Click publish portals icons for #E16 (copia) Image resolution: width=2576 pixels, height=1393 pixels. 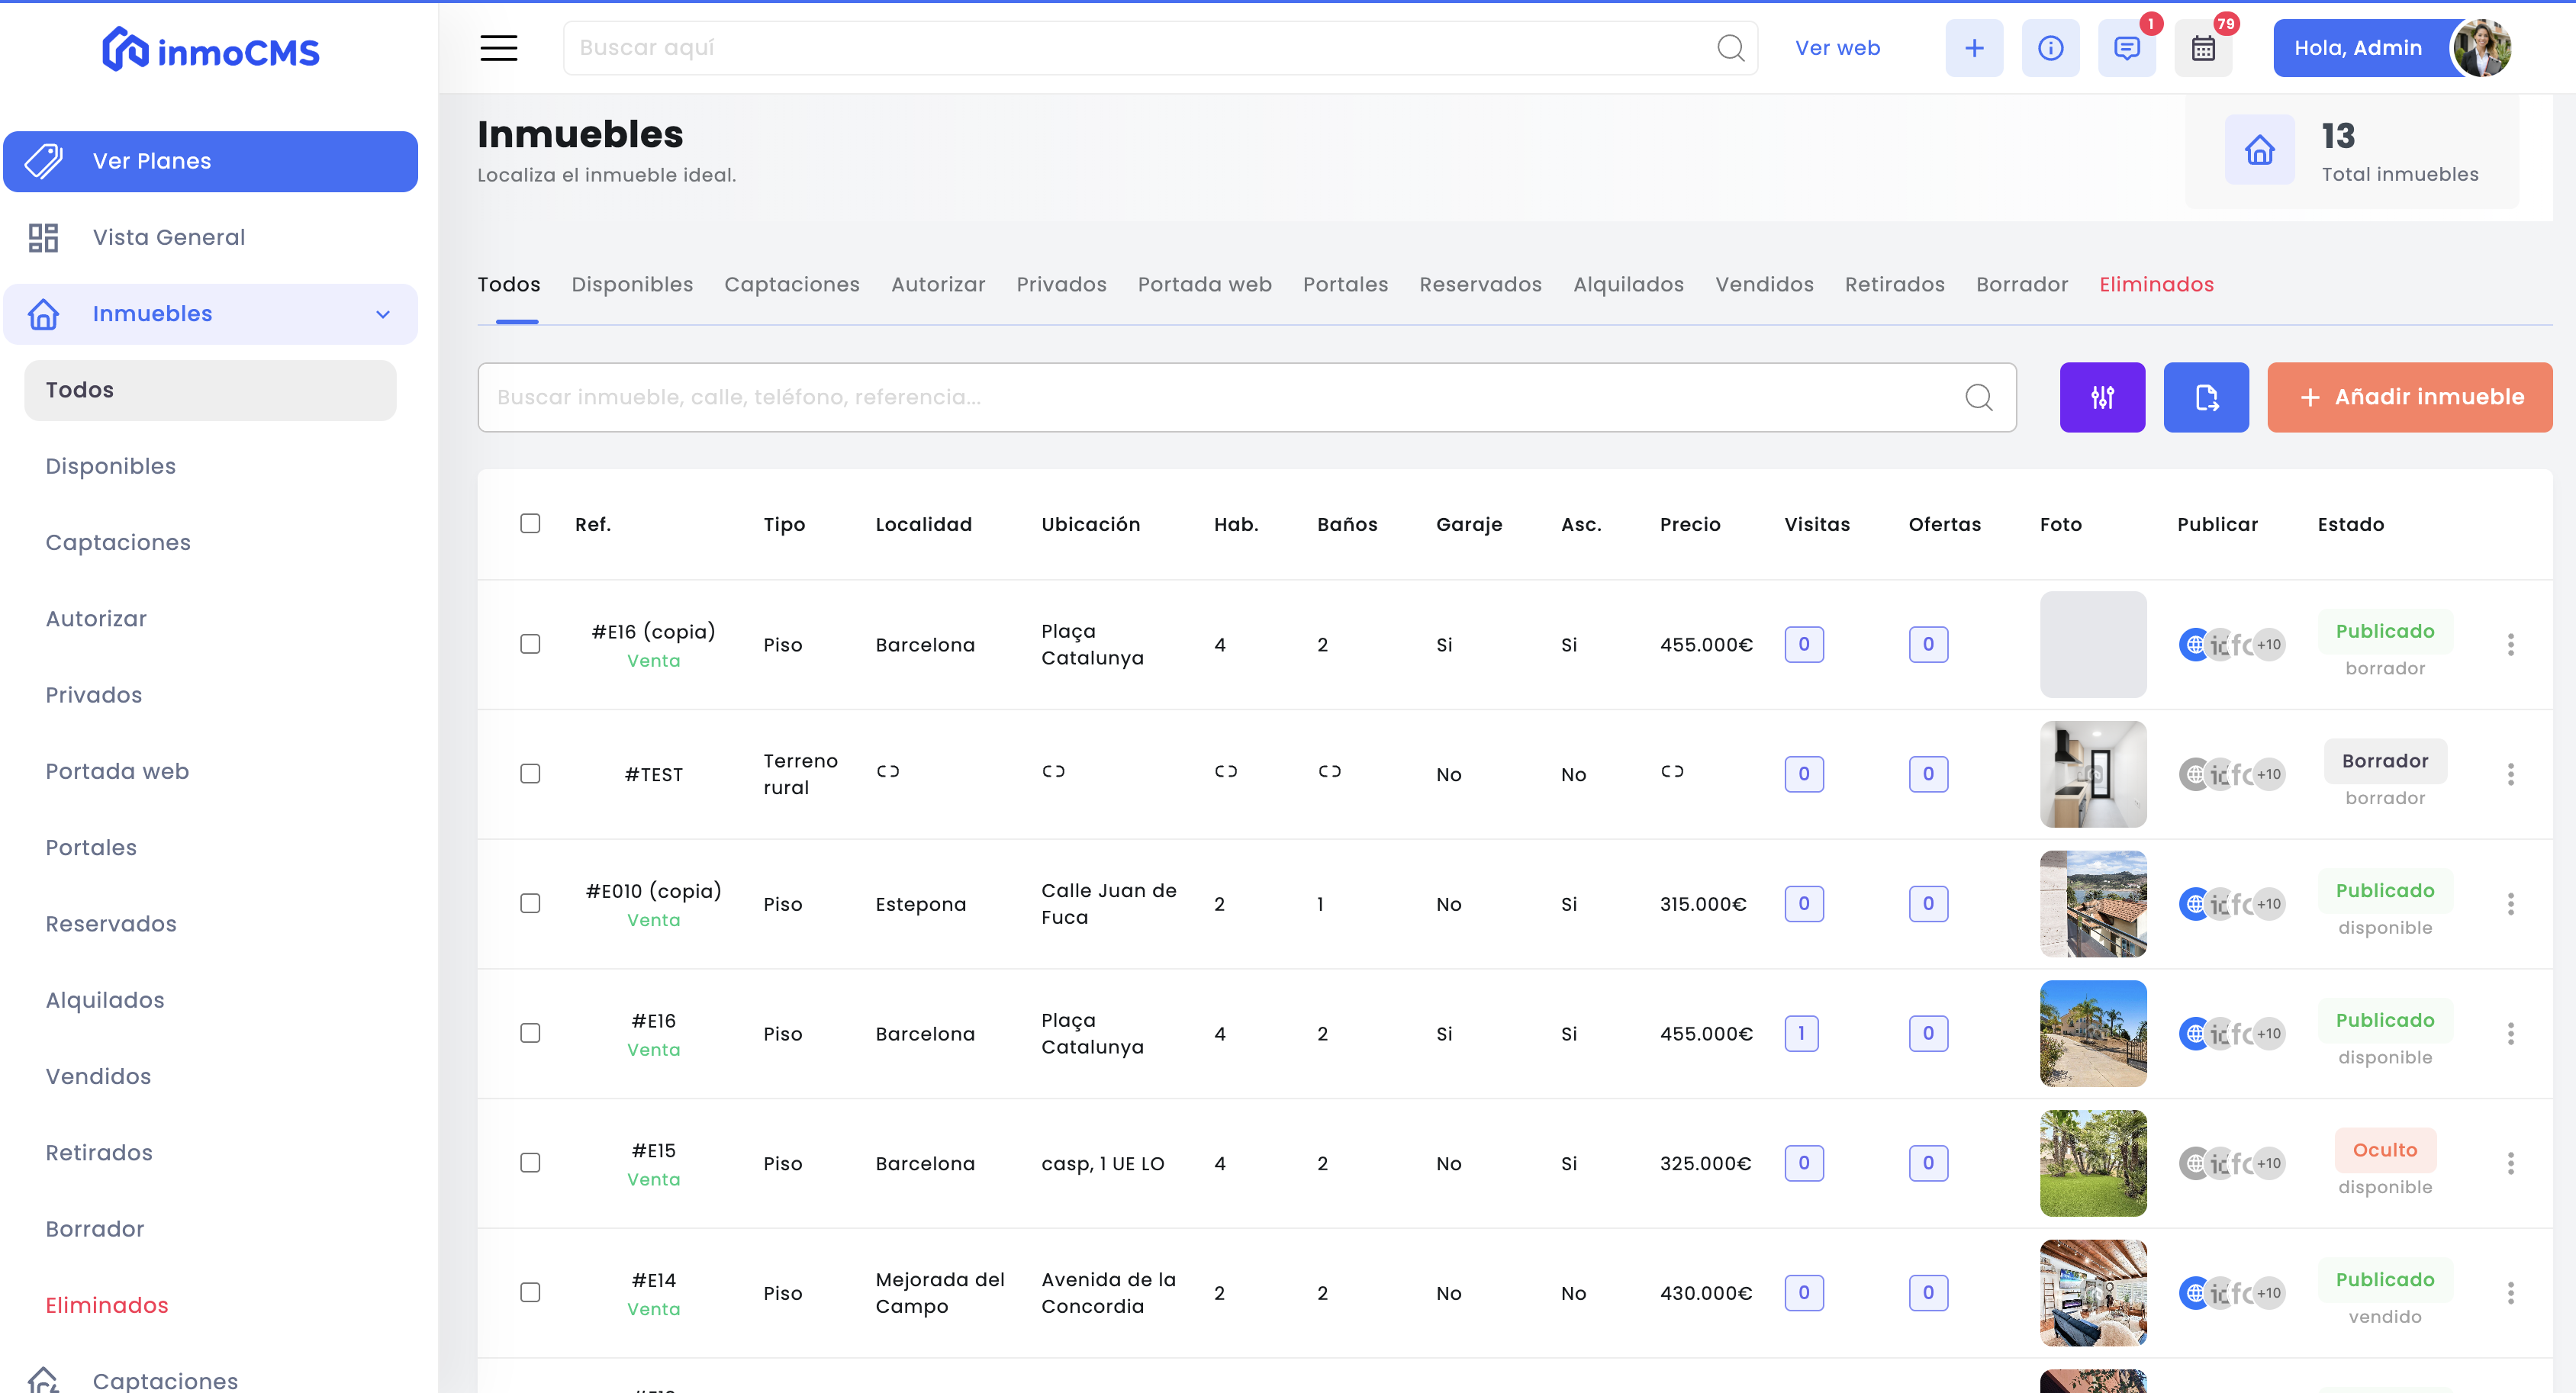(x=2232, y=645)
